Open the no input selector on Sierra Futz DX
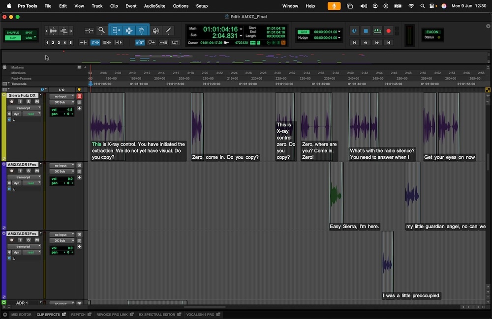Screen dimensions: 492x319 62,96
